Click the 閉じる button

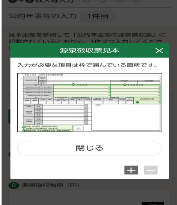pyautogui.click(x=89, y=148)
